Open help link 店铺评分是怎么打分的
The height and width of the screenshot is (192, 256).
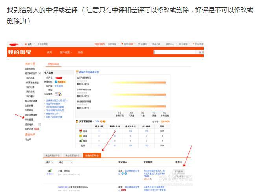[57, 100]
